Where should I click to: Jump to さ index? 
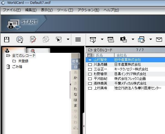pos(75,83)
